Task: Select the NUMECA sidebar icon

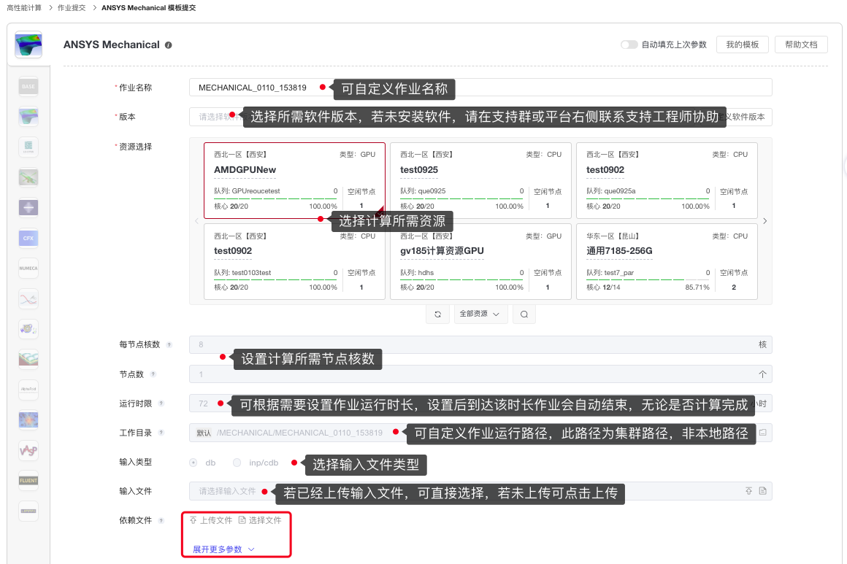Action: coord(28,268)
